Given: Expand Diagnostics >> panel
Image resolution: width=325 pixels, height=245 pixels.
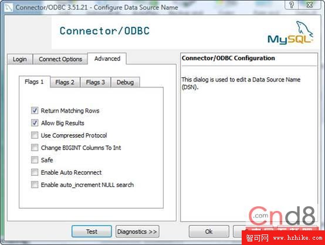Looking at the screenshot, I should click(x=137, y=232).
